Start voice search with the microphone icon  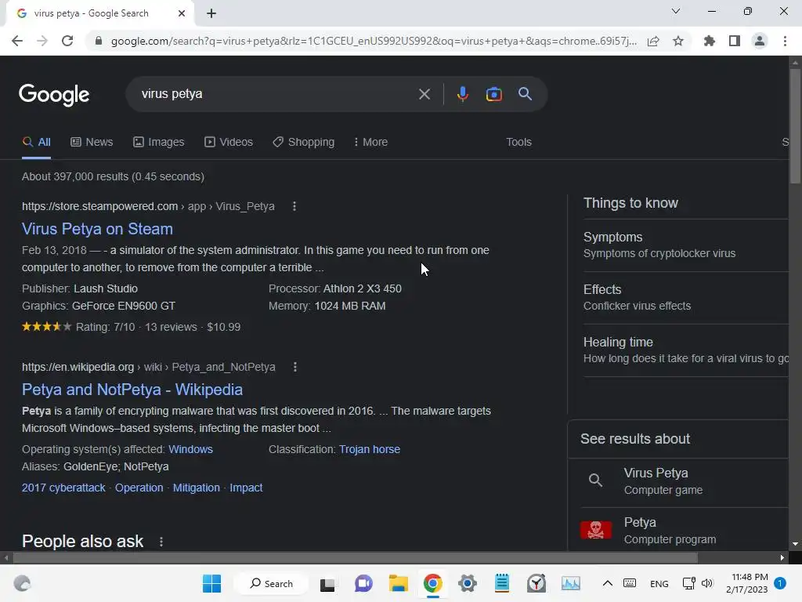pyautogui.click(x=462, y=94)
